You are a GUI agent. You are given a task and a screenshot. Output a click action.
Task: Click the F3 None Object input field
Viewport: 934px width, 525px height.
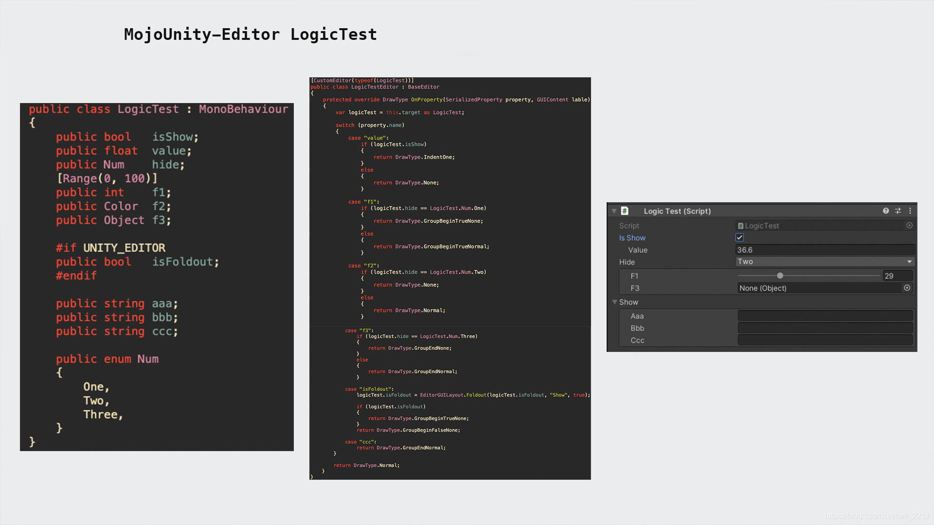[x=825, y=288]
